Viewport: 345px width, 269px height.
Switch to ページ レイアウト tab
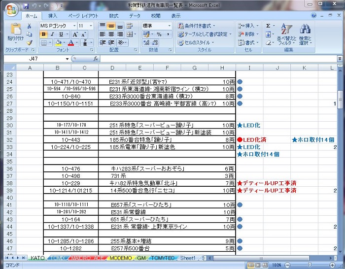pyautogui.click(x=83, y=16)
